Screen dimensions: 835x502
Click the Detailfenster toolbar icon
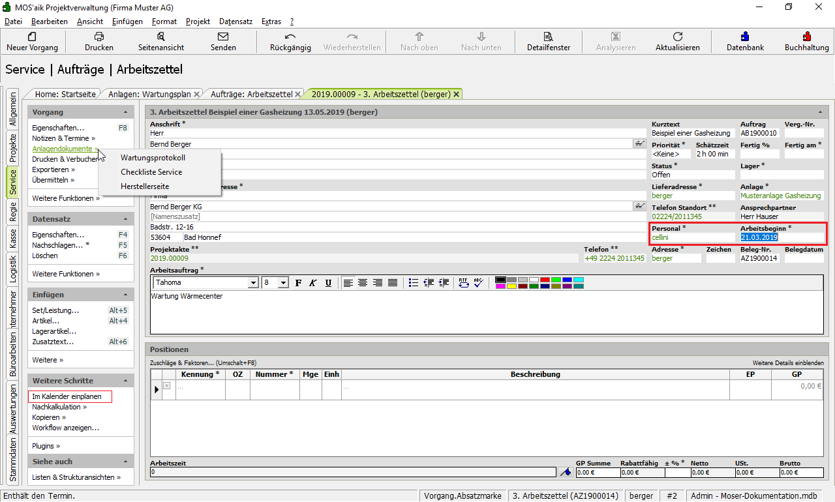point(548,42)
